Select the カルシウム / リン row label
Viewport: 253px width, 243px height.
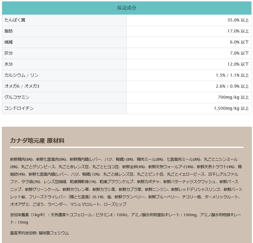tap(21, 75)
